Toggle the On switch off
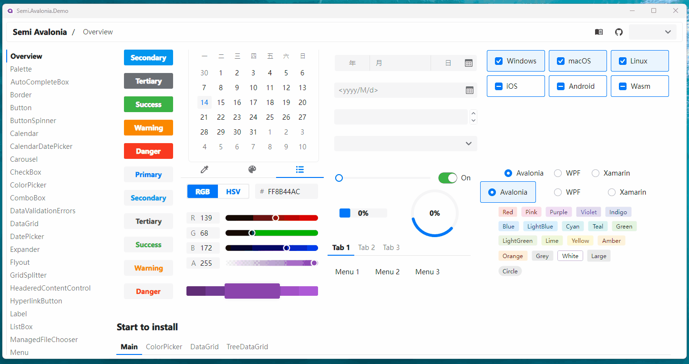 (447, 178)
